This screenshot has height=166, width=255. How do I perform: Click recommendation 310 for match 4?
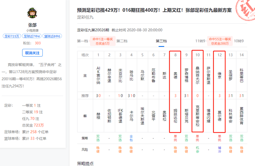[x=131, y=96]
